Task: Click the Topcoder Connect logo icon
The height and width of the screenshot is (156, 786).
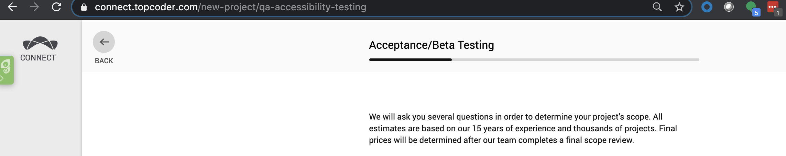Action: 40,44
